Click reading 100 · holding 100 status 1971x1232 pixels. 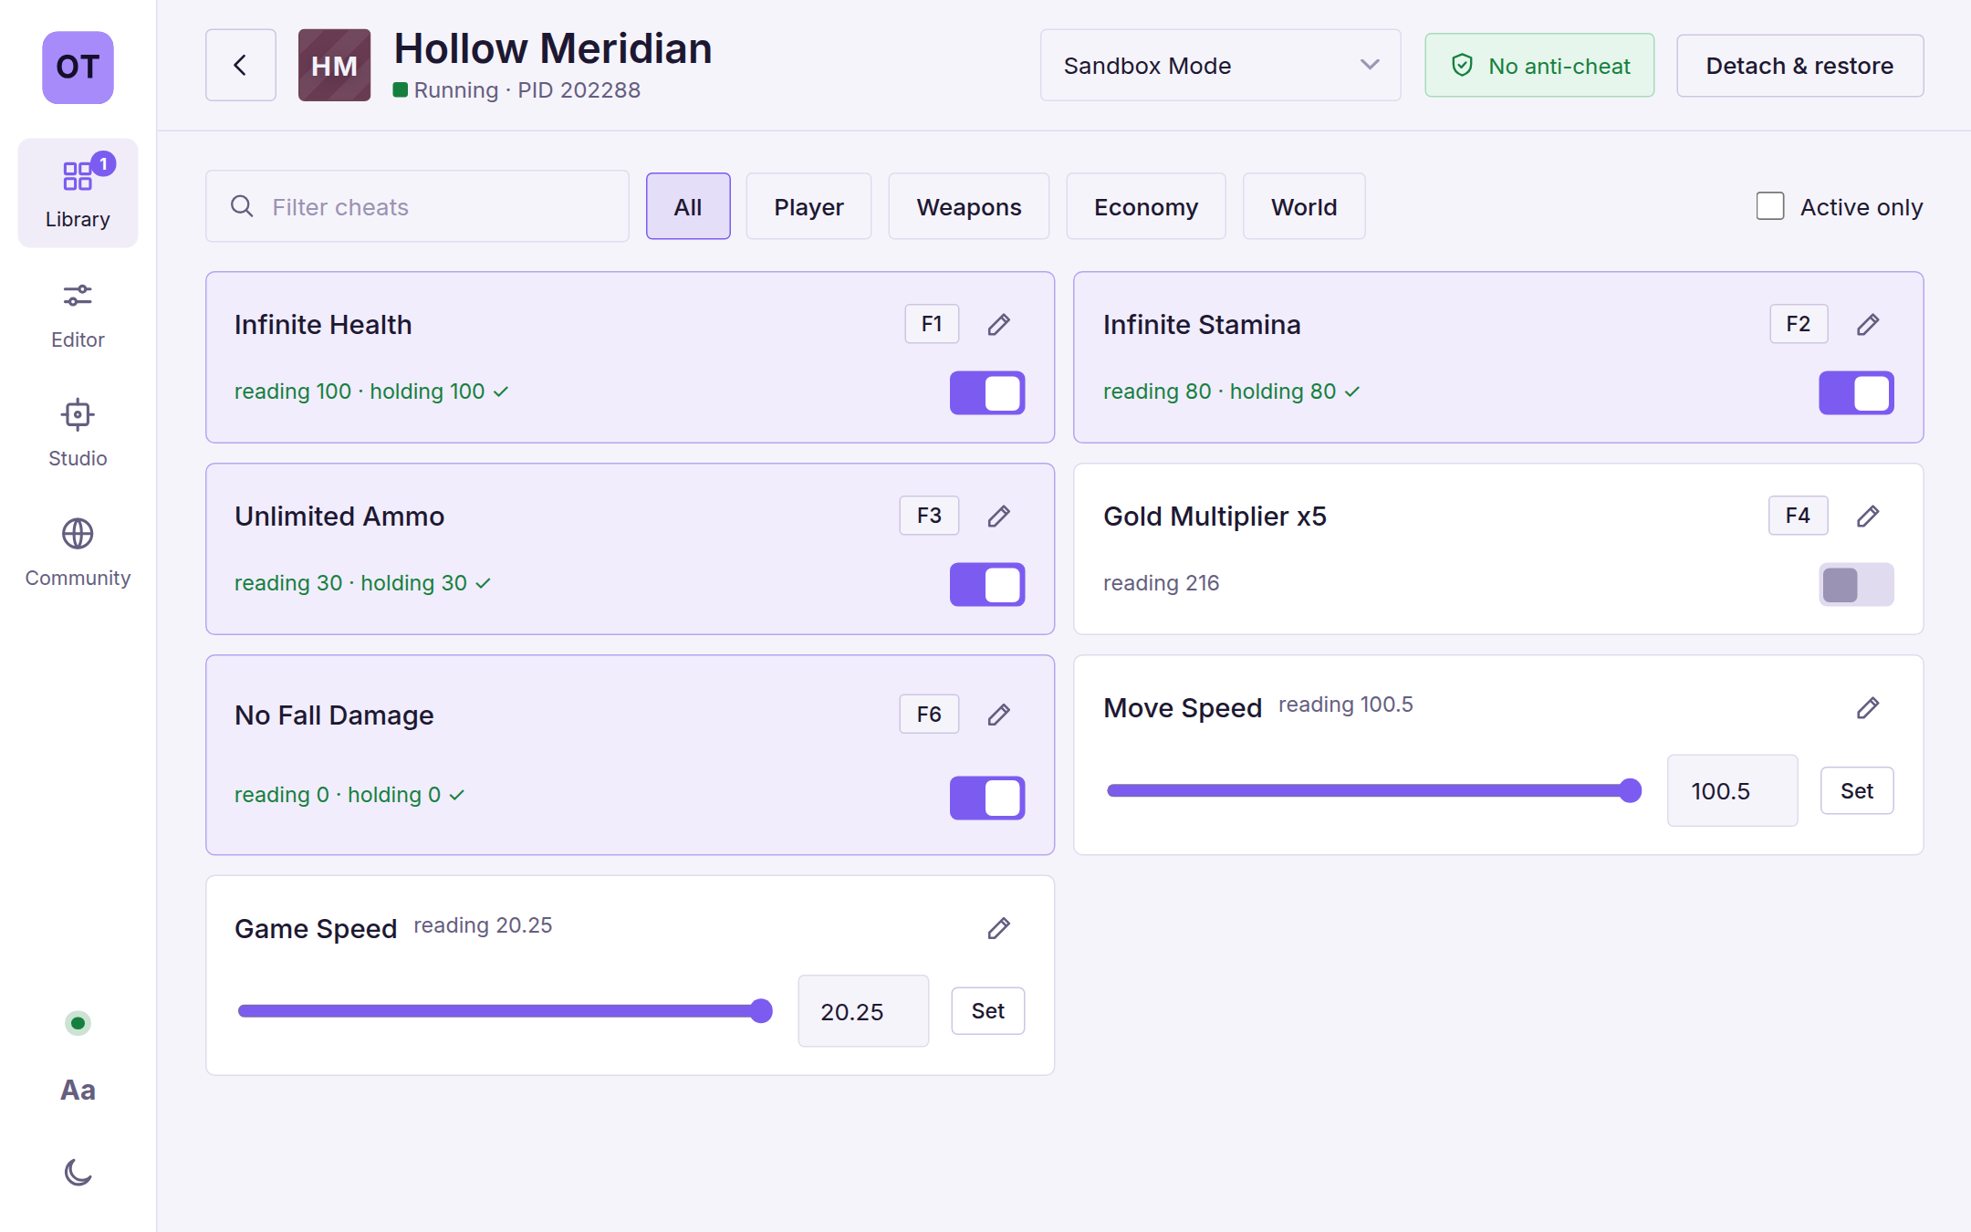pyautogui.click(x=370, y=392)
